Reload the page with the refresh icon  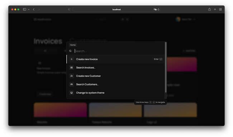pyautogui.click(x=158, y=10)
